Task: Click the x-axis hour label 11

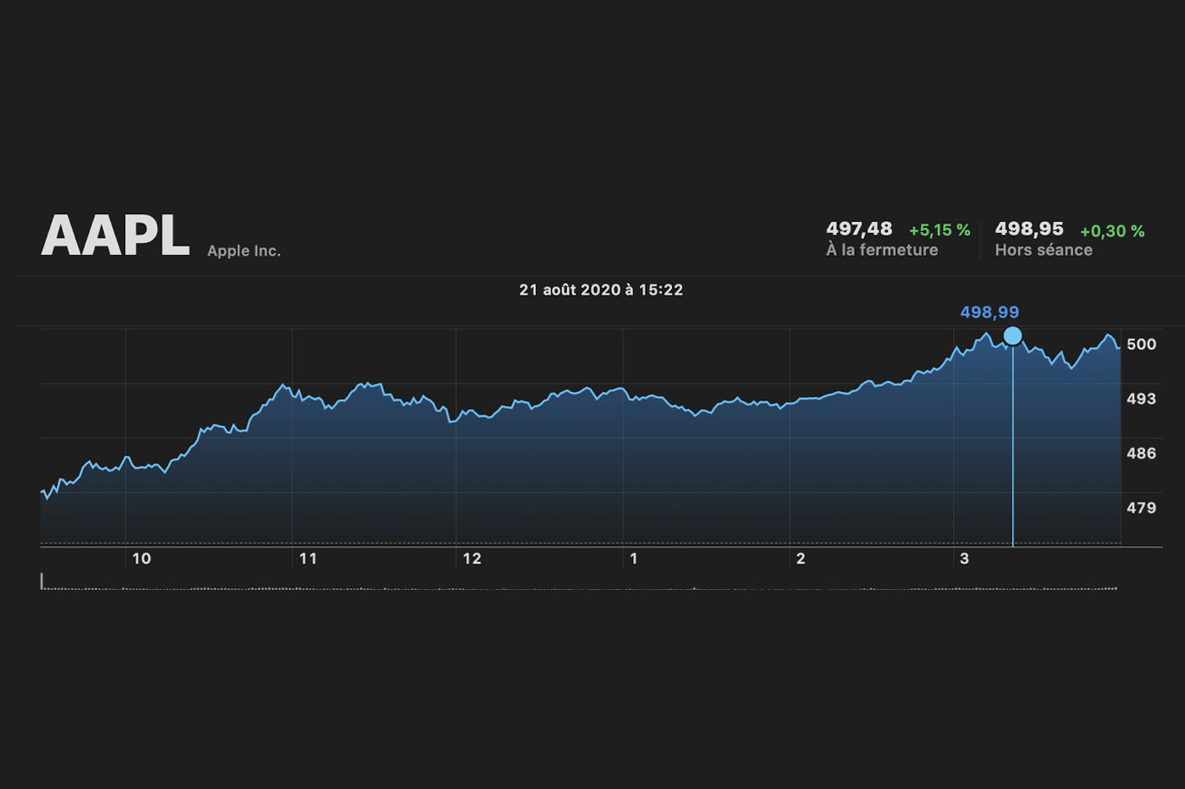Action: [308, 559]
